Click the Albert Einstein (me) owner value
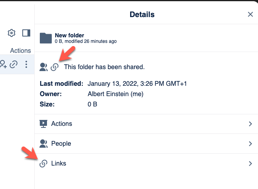 [115, 94]
